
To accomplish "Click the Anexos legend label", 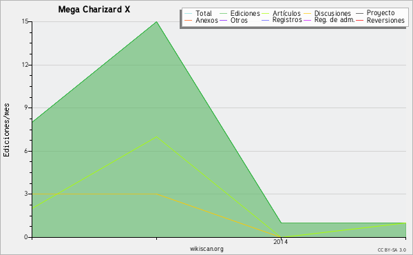I will tap(206, 20).
